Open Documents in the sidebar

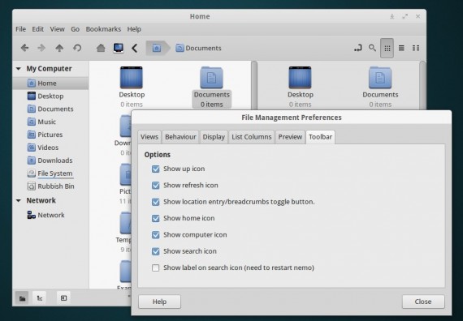pyautogui.click(x=50, y=109)
